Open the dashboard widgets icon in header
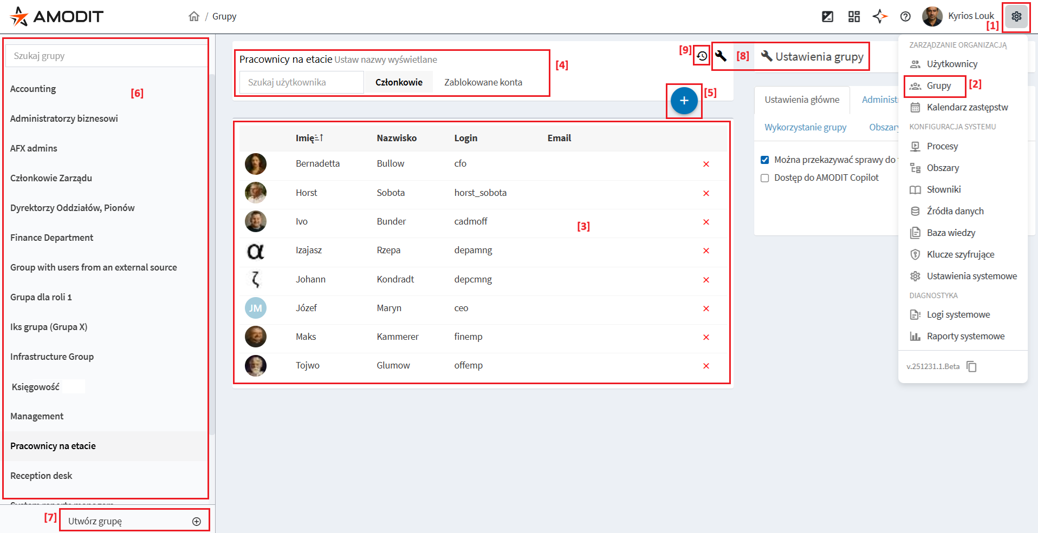 [x=854, y=17]
